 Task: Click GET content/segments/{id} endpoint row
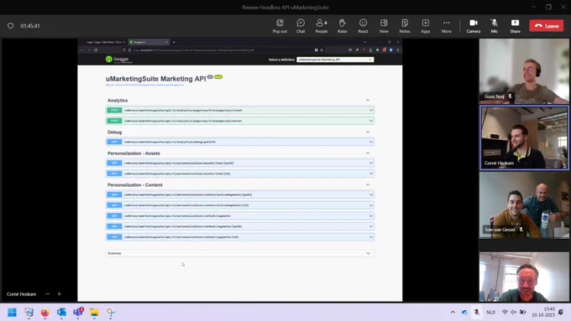pyautogui.click(x=239, y=237)
